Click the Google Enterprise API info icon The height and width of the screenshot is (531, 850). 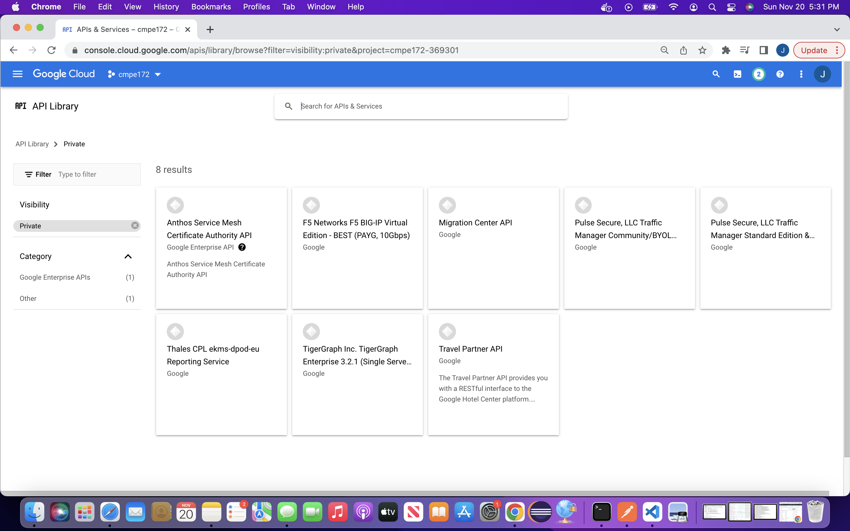click(242, 247)
